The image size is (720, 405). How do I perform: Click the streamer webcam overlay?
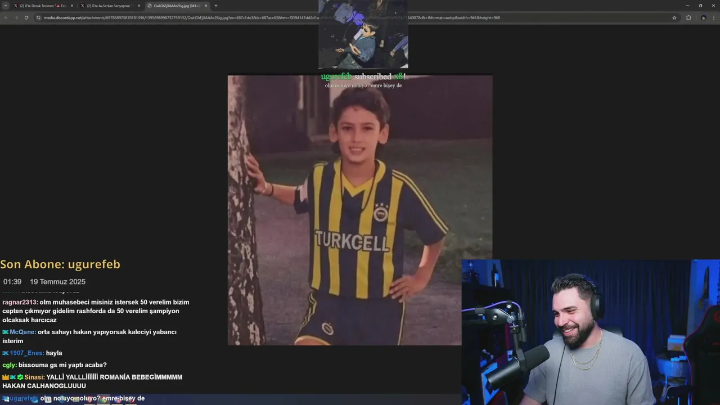[x=591, y=332]
